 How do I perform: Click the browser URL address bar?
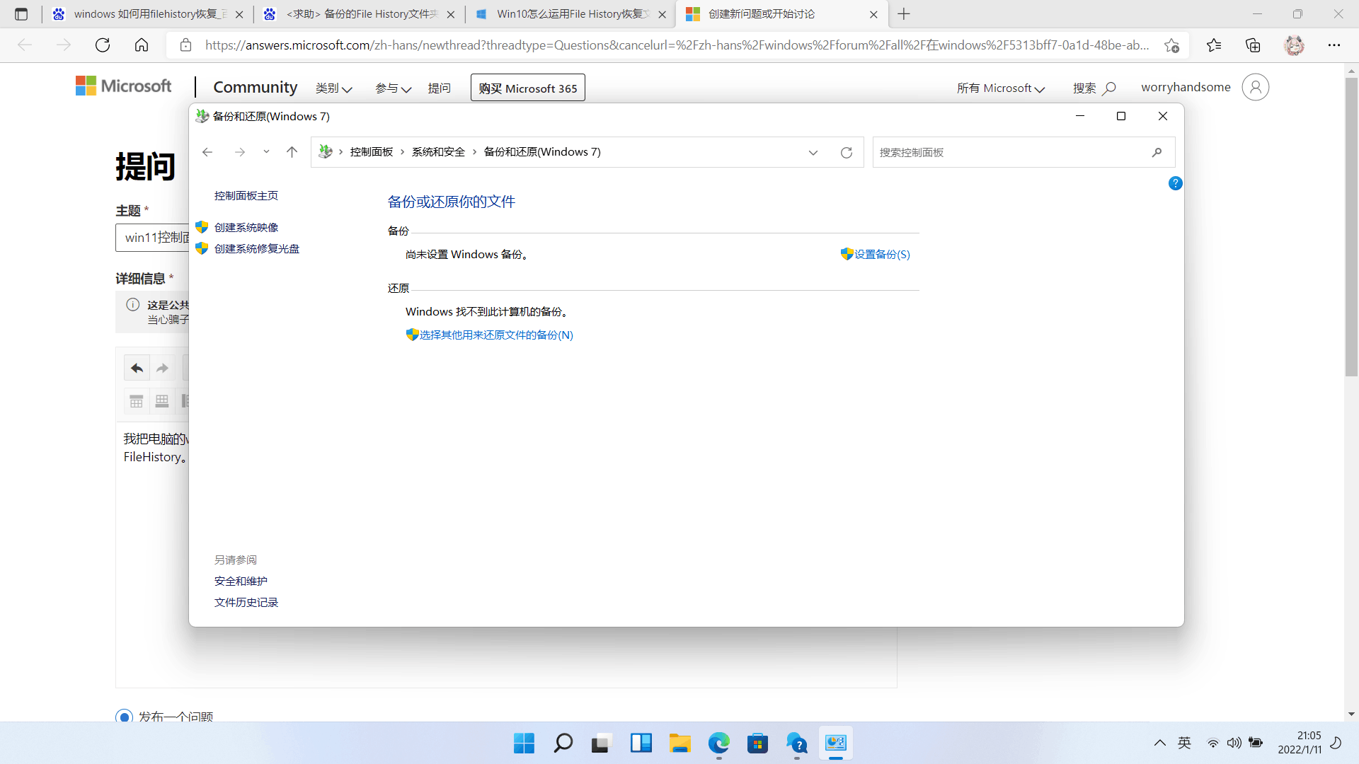(x=676, y=45)
